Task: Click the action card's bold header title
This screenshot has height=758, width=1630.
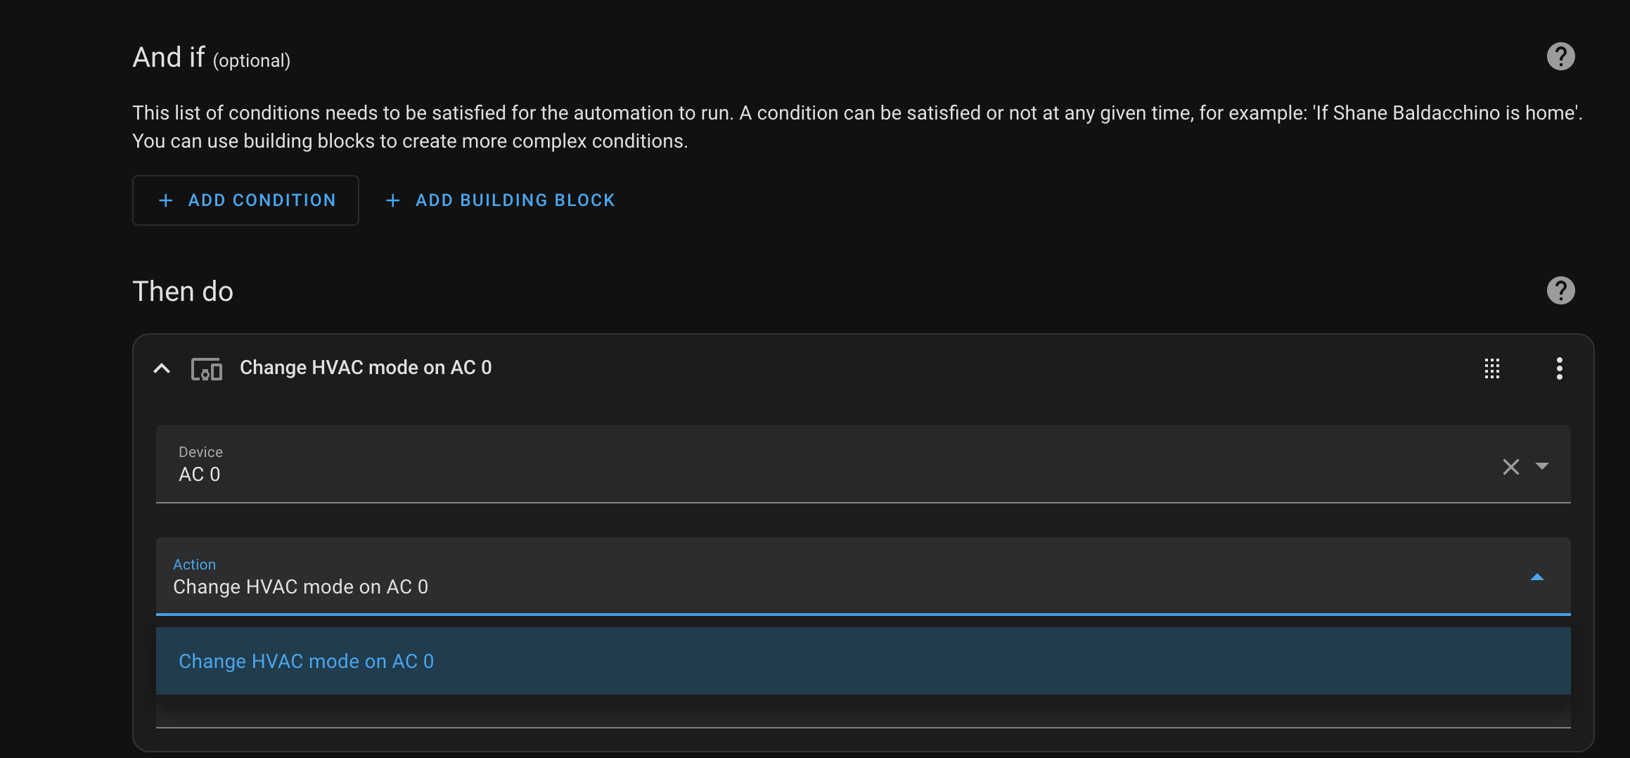Action: [366, 368]
